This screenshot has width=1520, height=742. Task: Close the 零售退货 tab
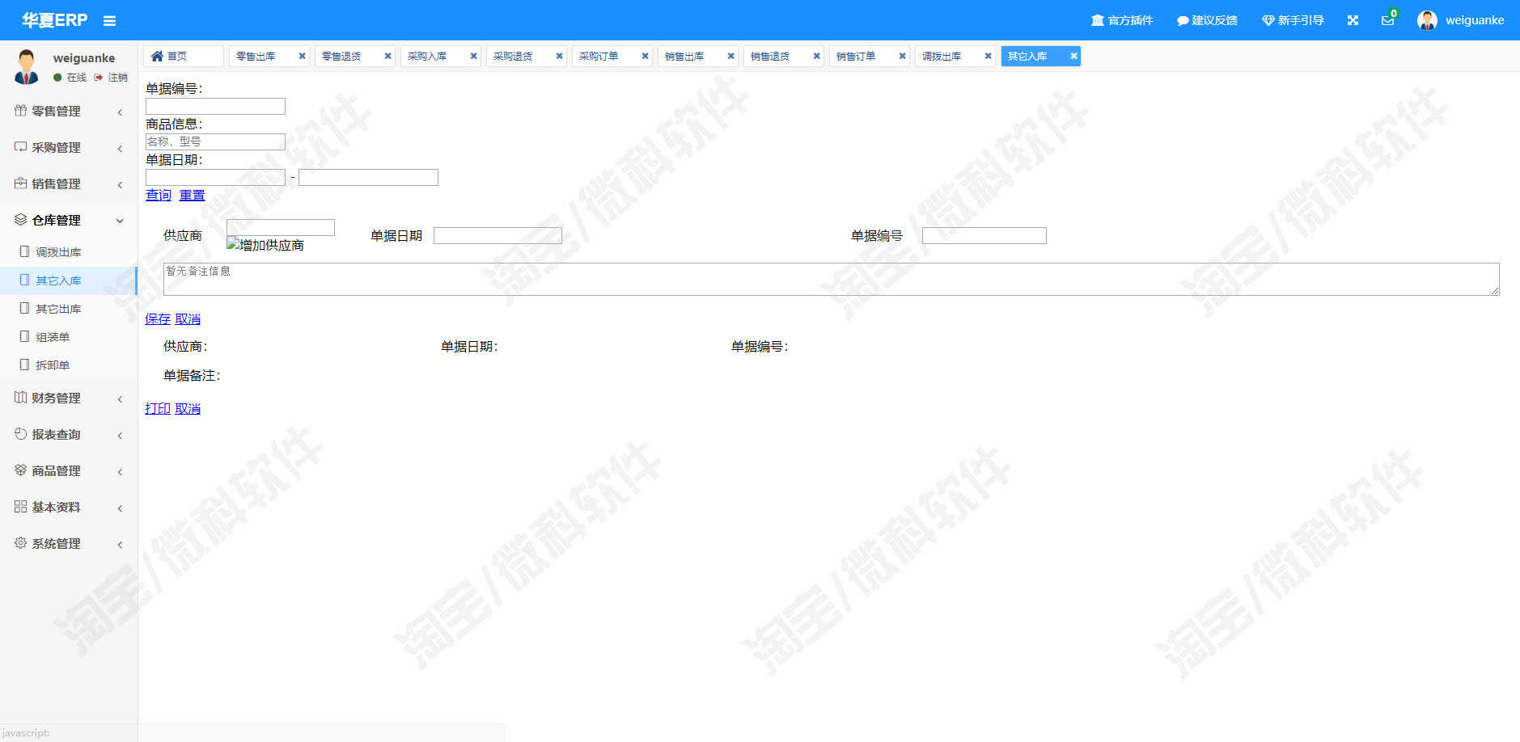pos(387,56)
